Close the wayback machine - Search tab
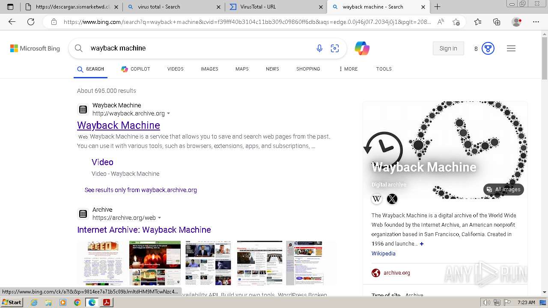The height and width of the screenshot is (308, 548). pos(423,7)
